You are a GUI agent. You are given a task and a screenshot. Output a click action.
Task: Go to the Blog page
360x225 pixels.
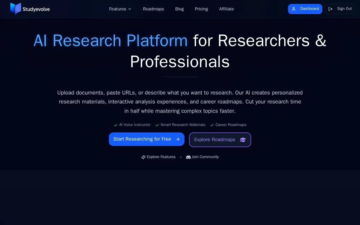point(179,9)
